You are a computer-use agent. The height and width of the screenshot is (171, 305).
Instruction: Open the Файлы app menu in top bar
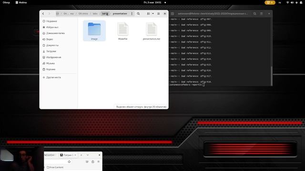tap(21, 2)
